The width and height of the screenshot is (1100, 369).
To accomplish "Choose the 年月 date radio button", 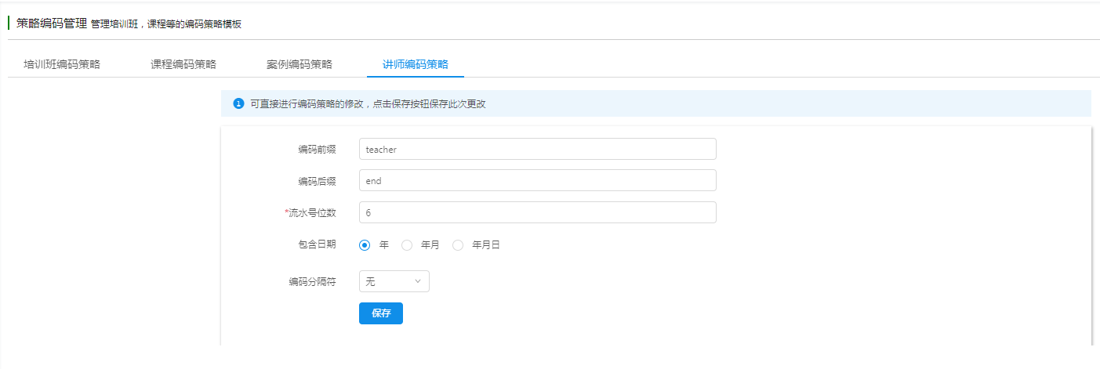I will click(x=407, y=245).
